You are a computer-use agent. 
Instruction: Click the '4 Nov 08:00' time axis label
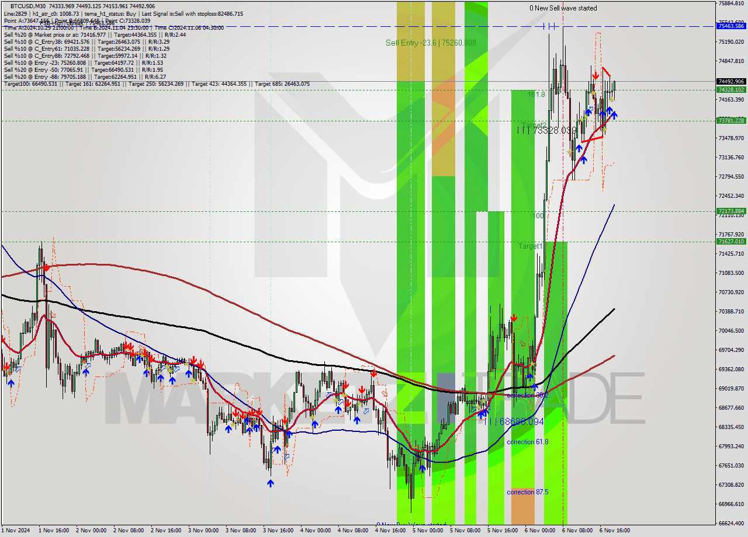(353, 531)
